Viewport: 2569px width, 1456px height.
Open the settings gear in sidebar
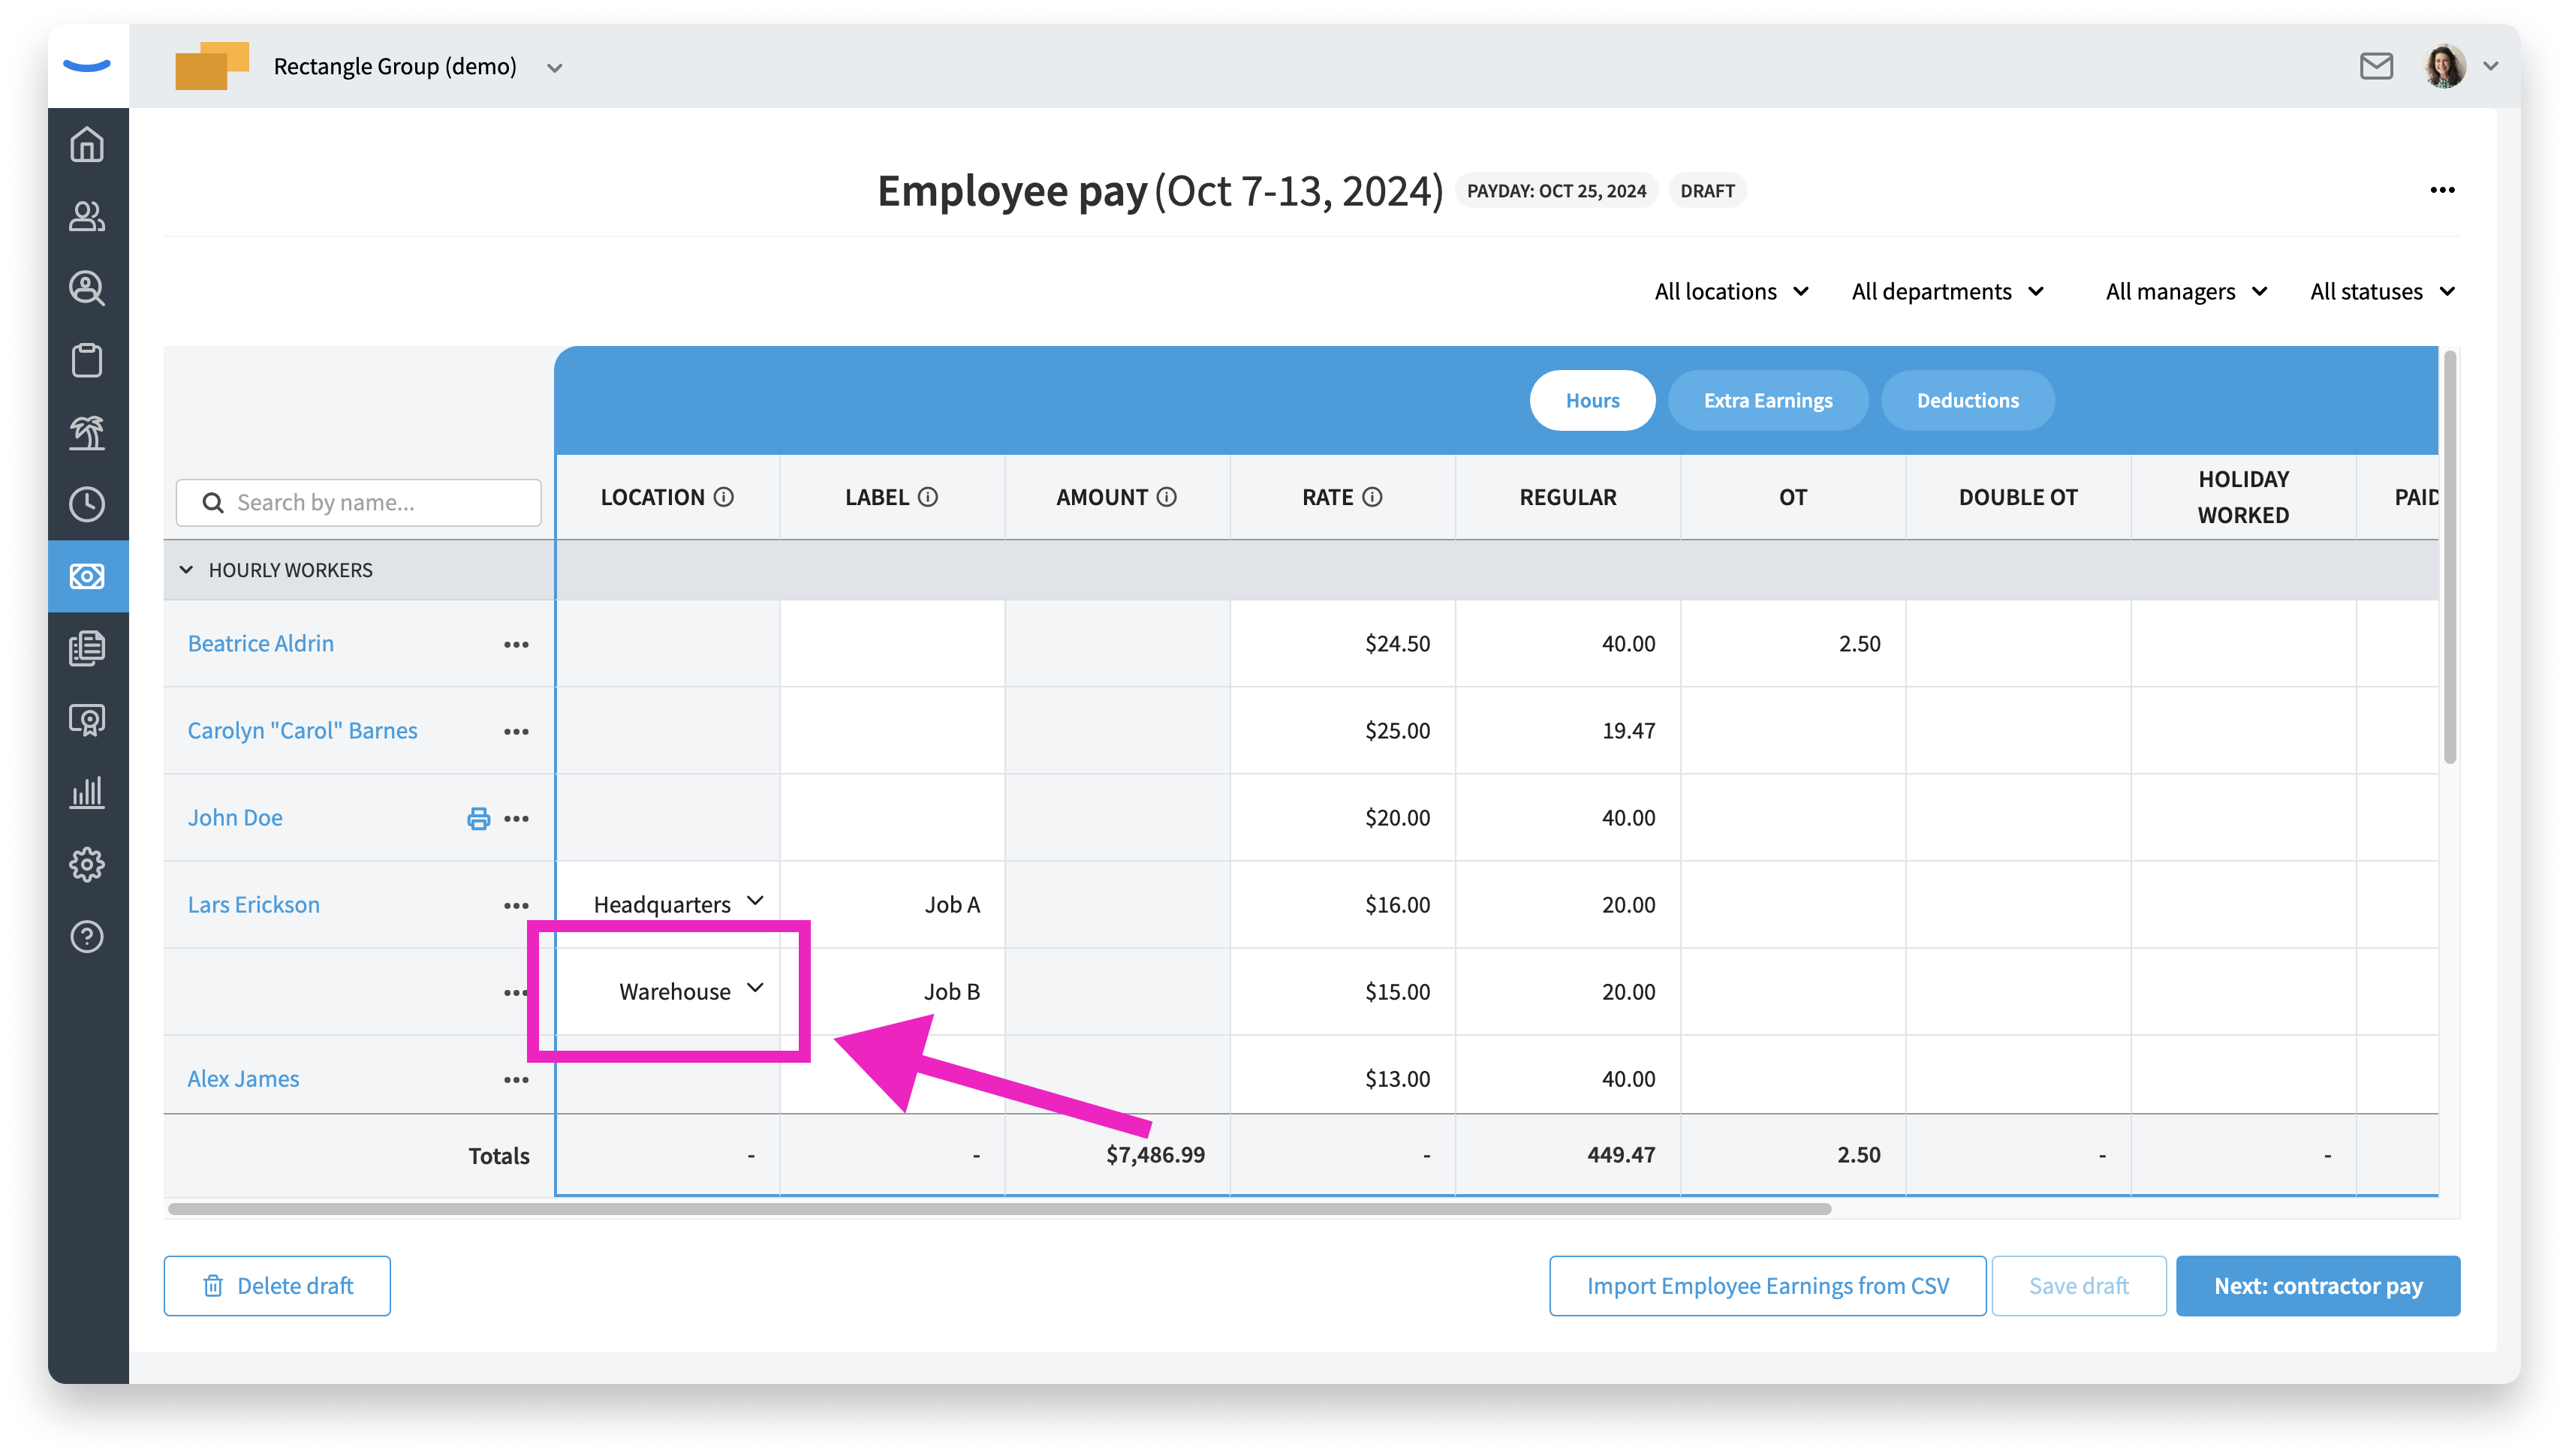87,864
